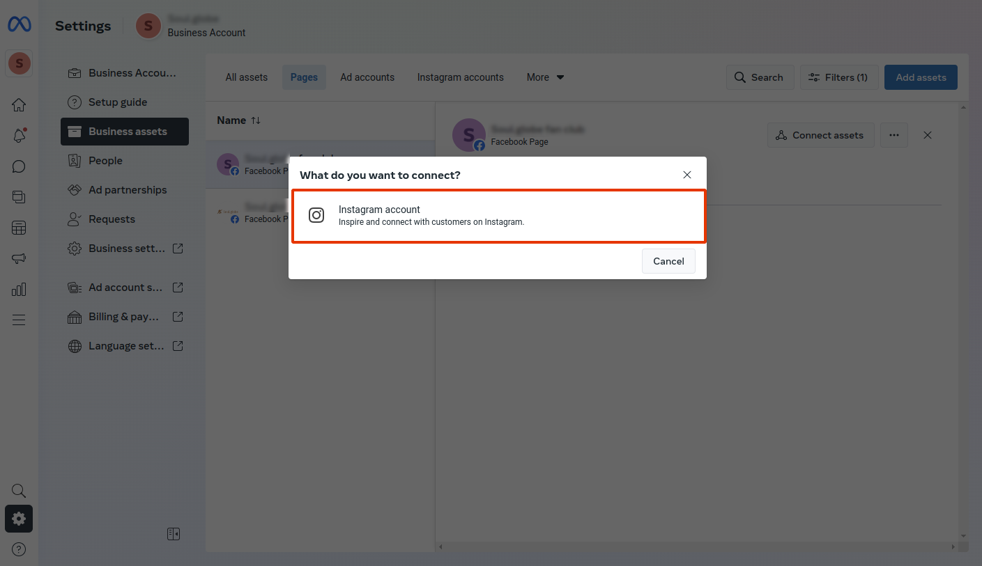
Task: Open the inbox chat bubble icon
Action: pos(19,166)
